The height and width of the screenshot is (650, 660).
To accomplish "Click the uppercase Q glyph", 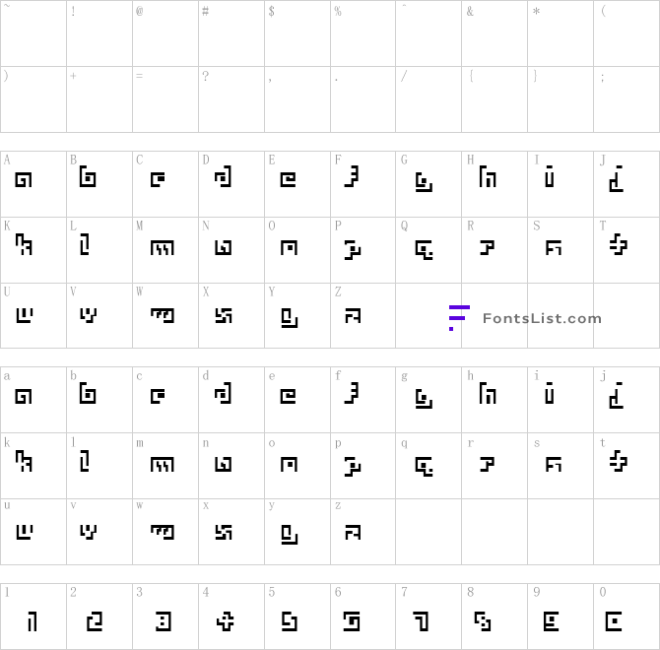I will pyautogui.click(x=423, y=250).
